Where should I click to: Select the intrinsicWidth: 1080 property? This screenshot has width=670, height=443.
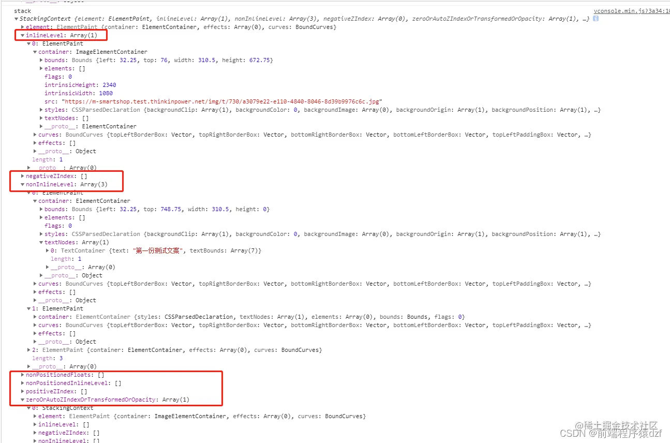[x=78, y=93]
